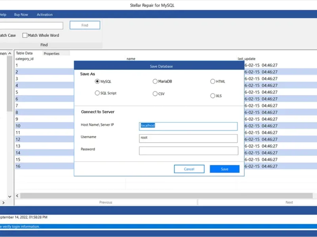Open the Buy Now menu
The height and width of the screenshot is (237, 317).
point(21,15)
